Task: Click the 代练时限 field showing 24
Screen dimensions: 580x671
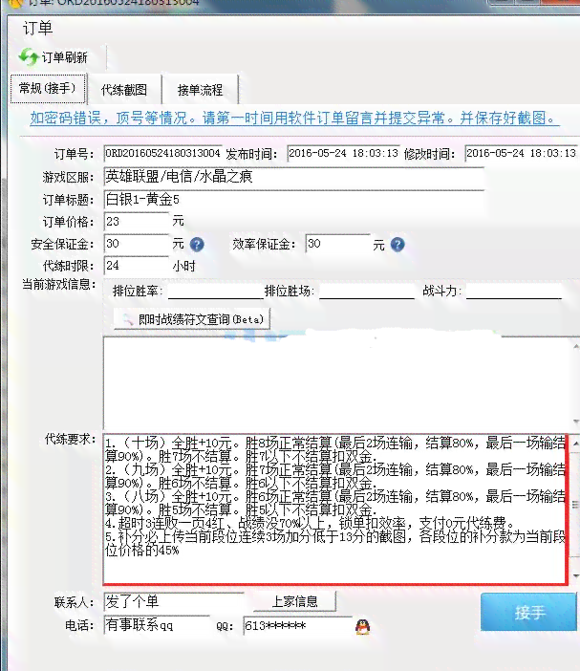Action: [x=137, y=266]
